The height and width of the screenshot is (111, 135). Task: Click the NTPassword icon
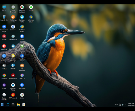13,96
